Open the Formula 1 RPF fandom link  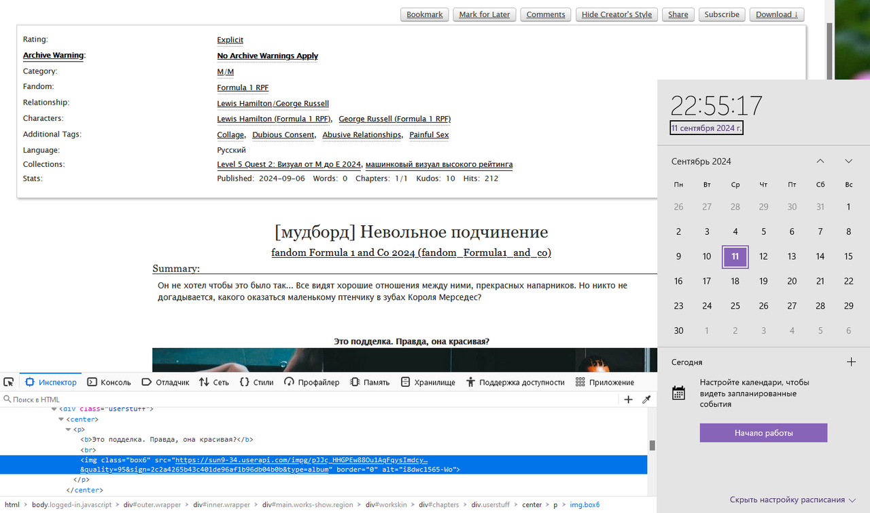tap(243, 88)
